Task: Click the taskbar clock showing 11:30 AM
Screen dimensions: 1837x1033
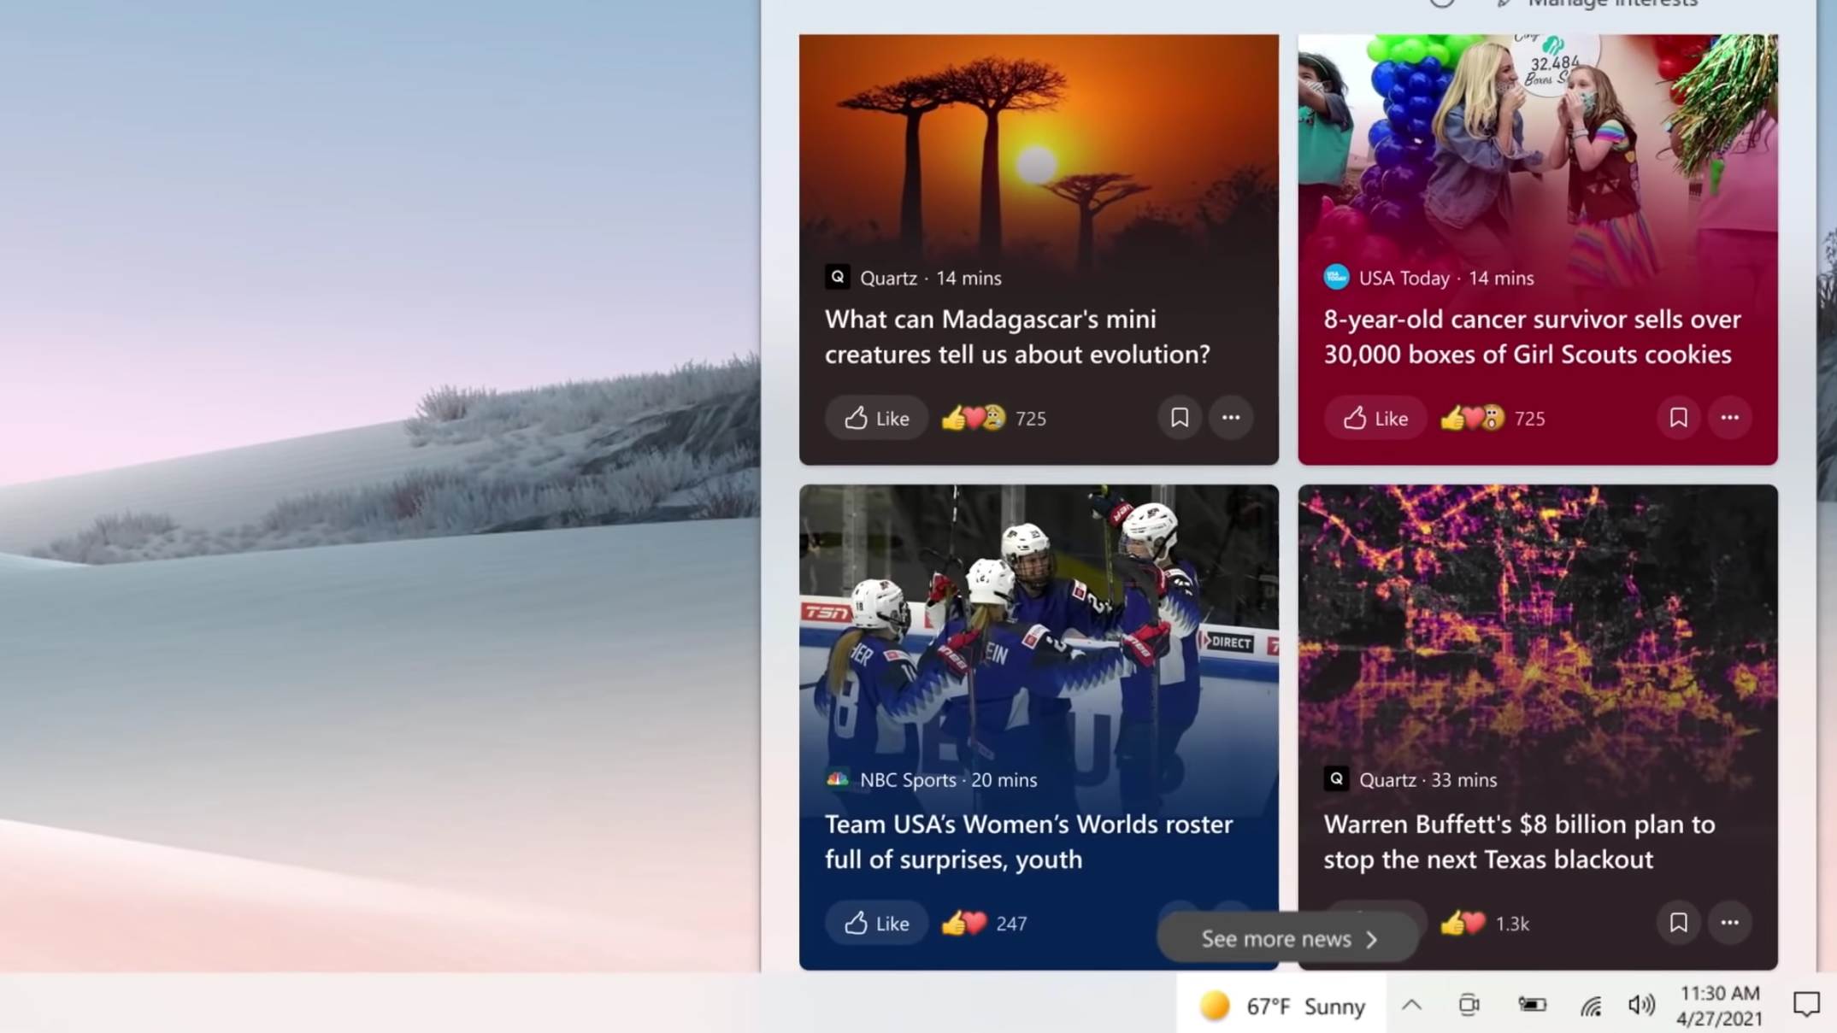Action: [x=1719, y=1006]
